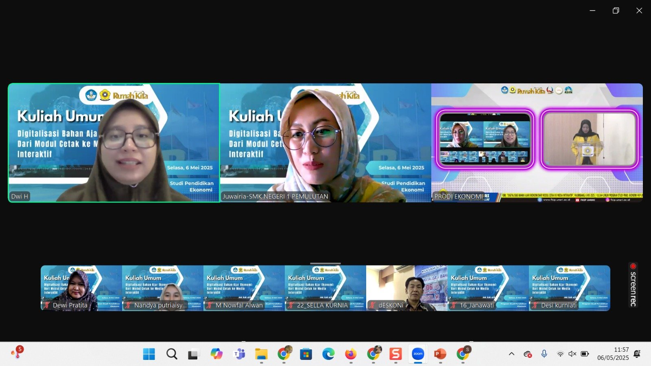Switch to the PowerPoint taskbar icon

click(x=440, y=354)
